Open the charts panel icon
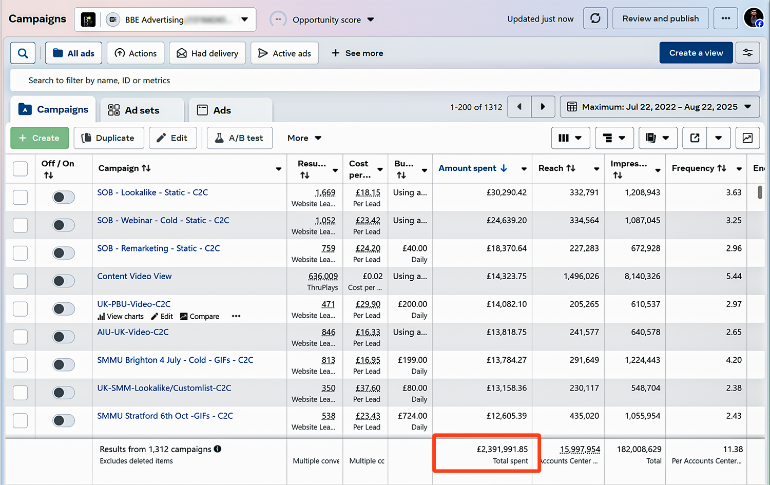Viewport: 770px width, 485px height. (x=747, y=138)
